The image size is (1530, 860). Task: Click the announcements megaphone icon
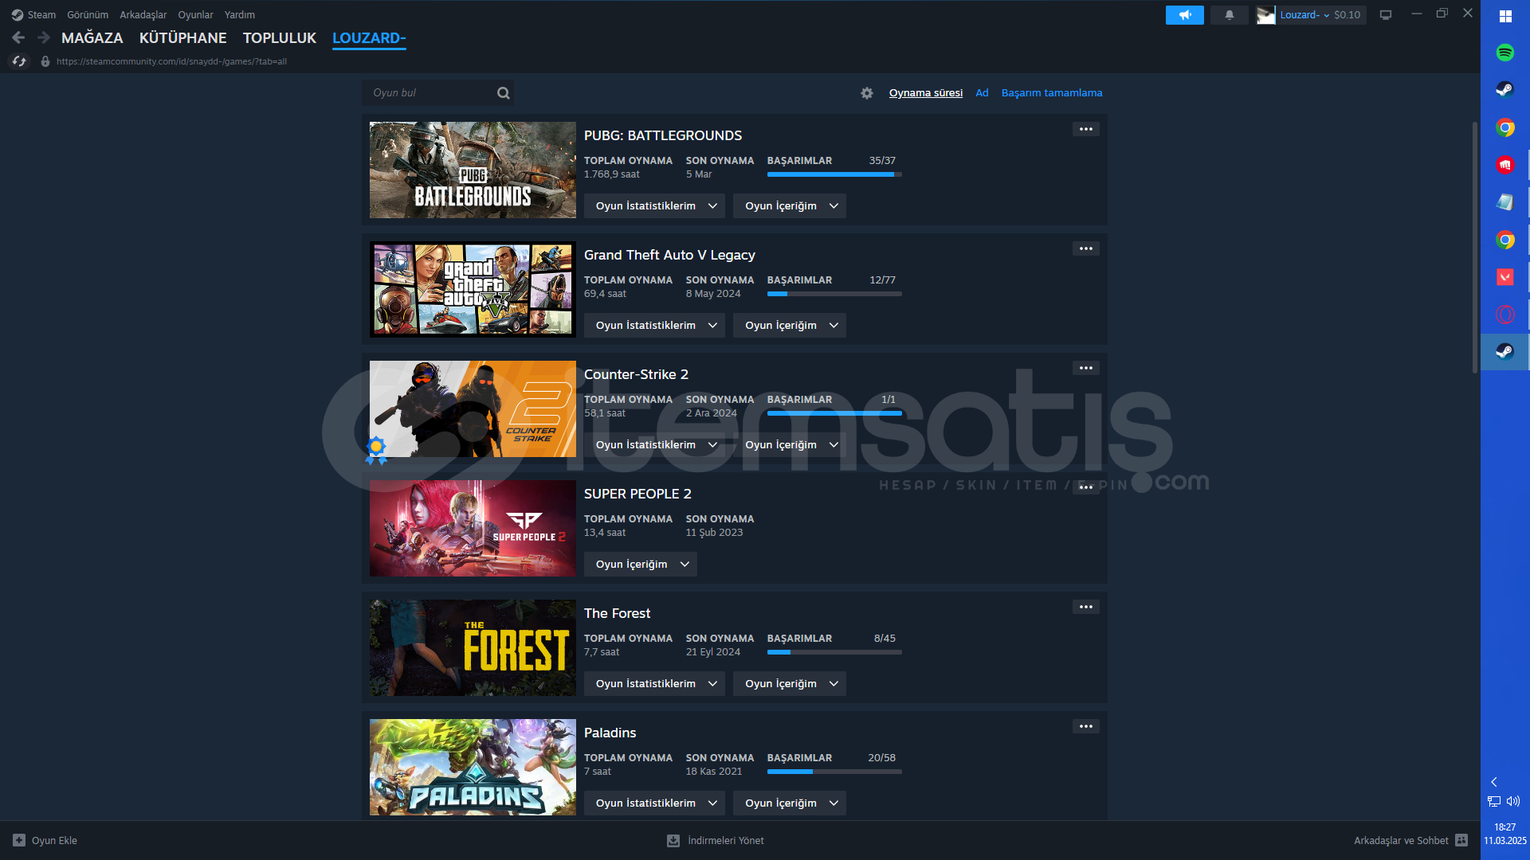point(1184,15)
